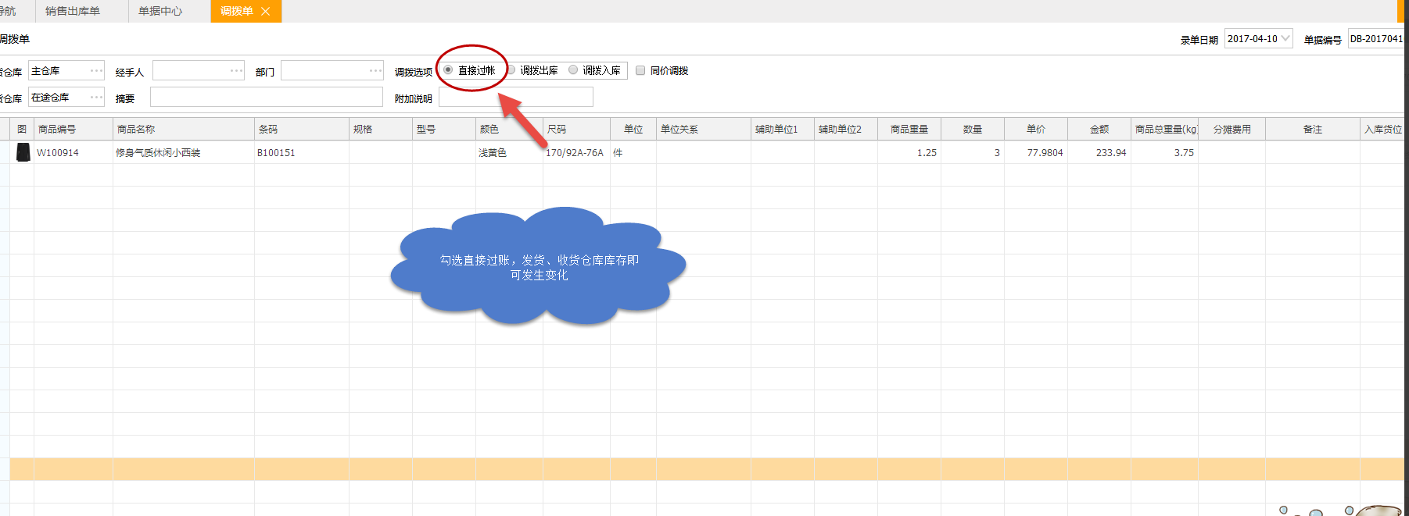
Task: Click the unit price cell 77.9804
Action: coord(1036,152)
